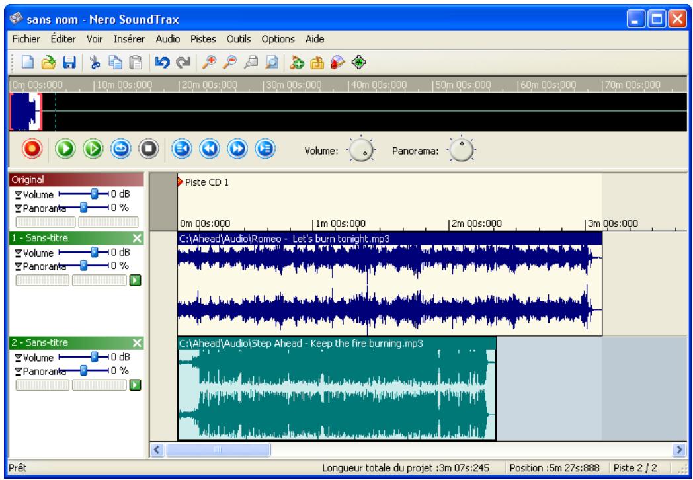This screenshot has height=480, width=693.
Task: Undo the last action
Action: click(x=162, y=63)
